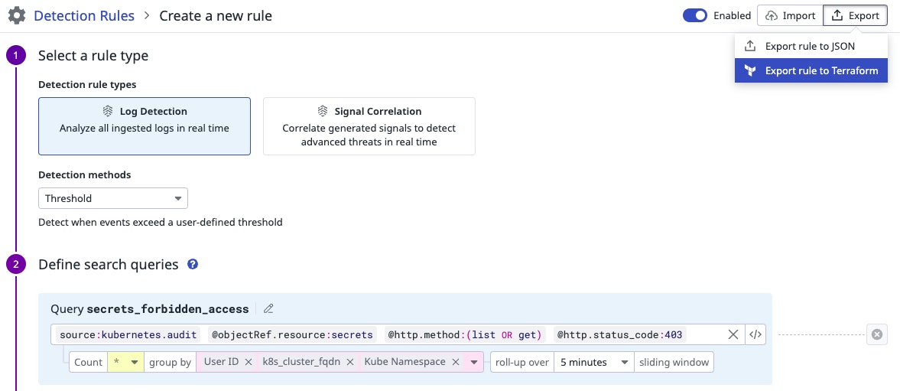Expand the group-by fields dropdown arrow
The height and width of the screenshot is (391, 900).
(x=474, y=362)
